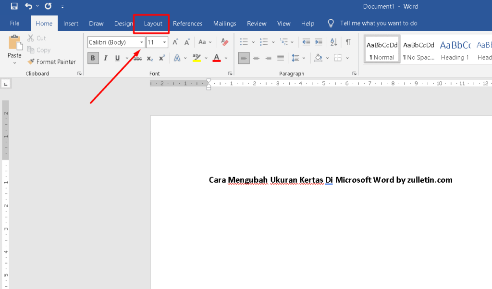Switch to the Insert tab
492x289 pixels.
(71, 24)
